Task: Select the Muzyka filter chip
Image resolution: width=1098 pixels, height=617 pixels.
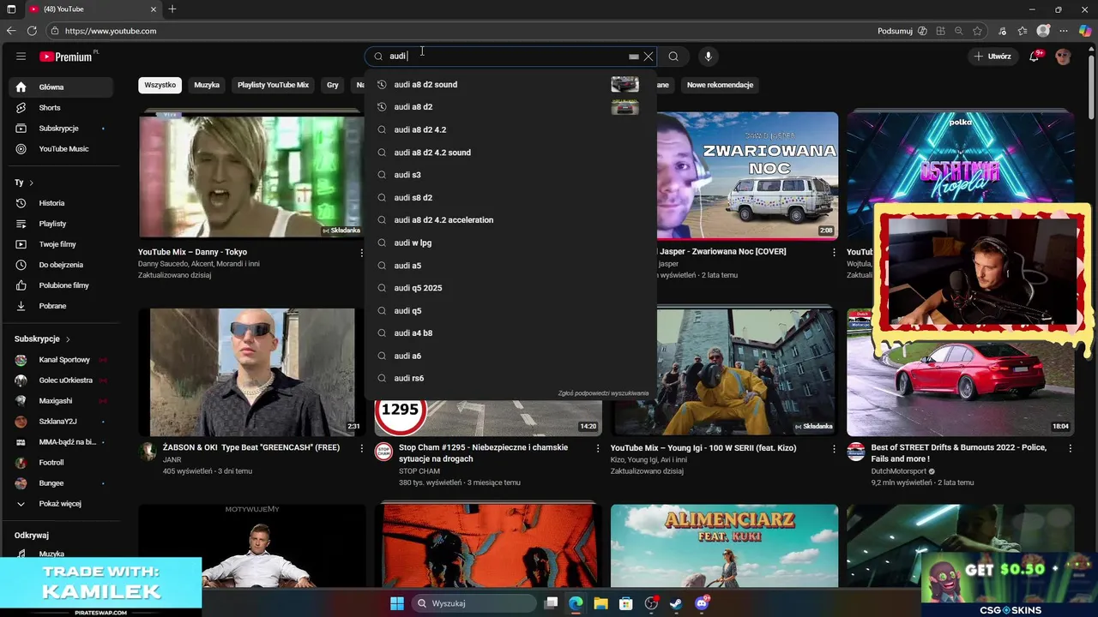Action: coord(207,85)
